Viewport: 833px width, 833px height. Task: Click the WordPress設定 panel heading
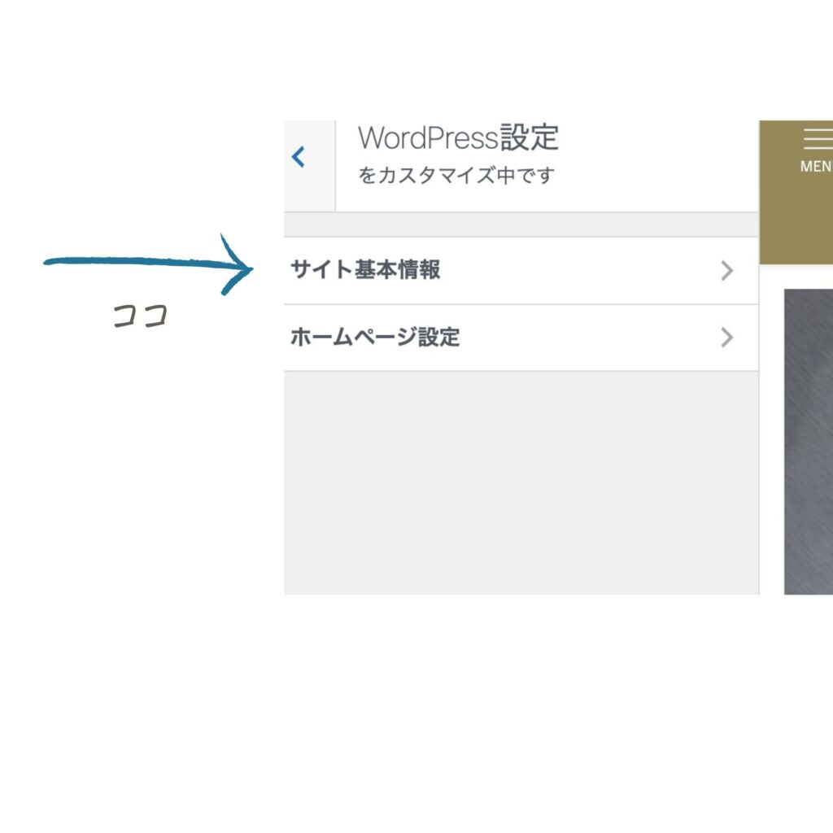coord(458,138)
